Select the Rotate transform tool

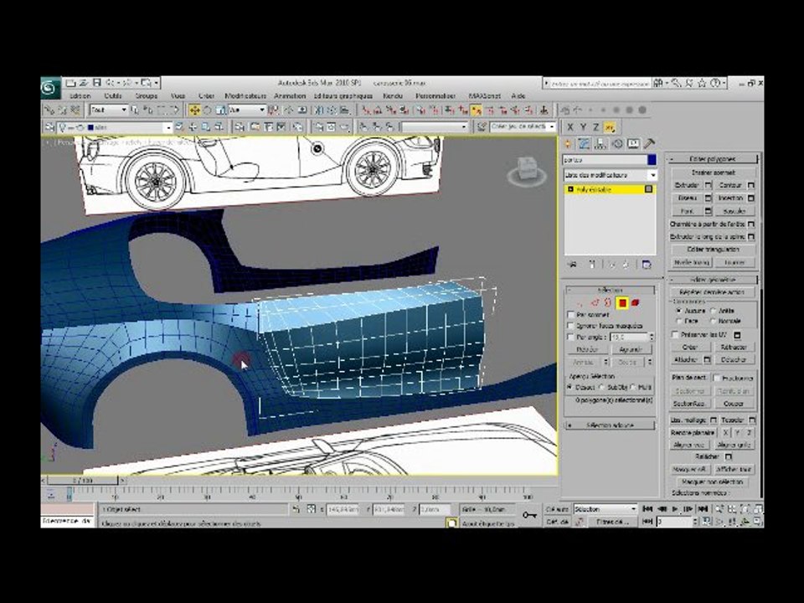click(208, 111)
